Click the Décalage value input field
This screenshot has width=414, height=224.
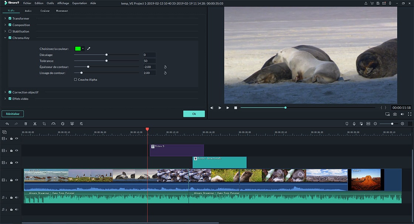pos(149,55)
